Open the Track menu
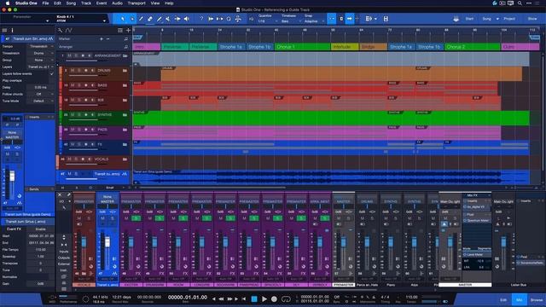546x307 pixels. [x=85, y=3]
